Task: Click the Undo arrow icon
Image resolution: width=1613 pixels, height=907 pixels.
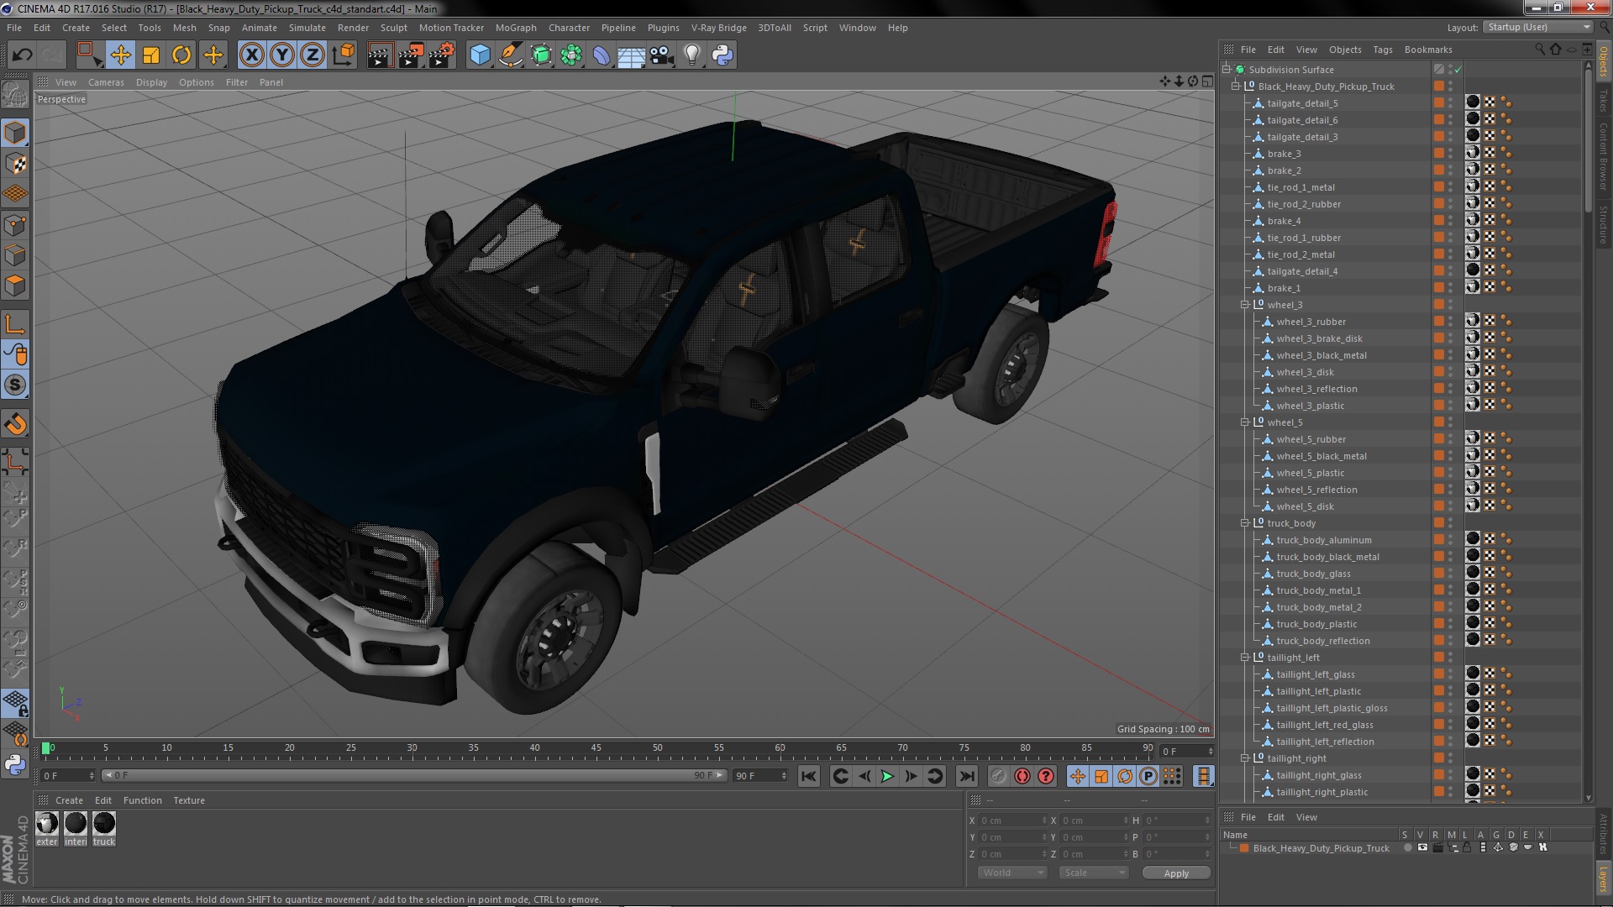Action: tap(22, 55)
